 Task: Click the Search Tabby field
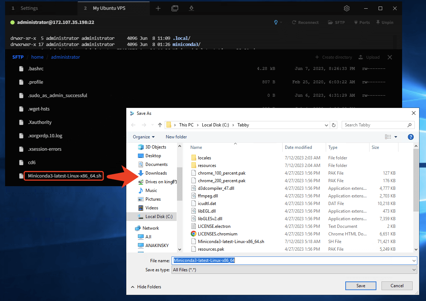(x=378, y=125)
